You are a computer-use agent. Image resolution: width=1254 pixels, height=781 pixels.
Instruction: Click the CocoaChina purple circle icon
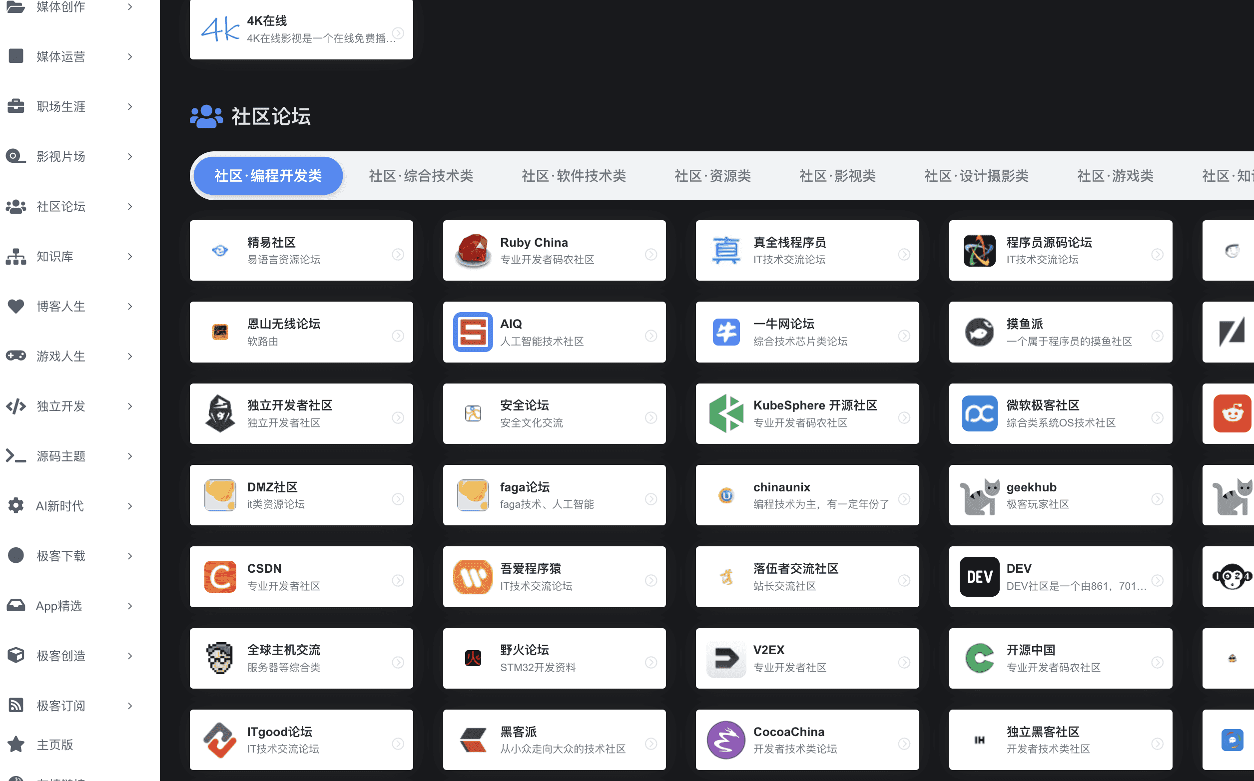point(725,740)
